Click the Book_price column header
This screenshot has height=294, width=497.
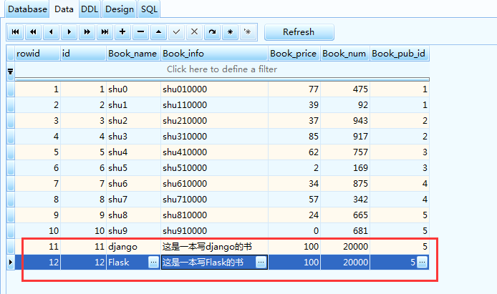tap(294, 54)
